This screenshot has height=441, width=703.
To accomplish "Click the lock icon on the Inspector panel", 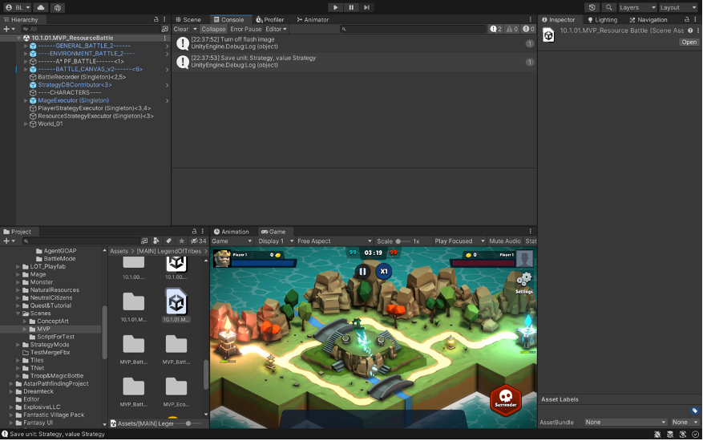I will click(686, 19).
